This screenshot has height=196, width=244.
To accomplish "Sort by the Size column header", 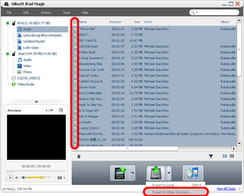I will (x=137, y=22).
